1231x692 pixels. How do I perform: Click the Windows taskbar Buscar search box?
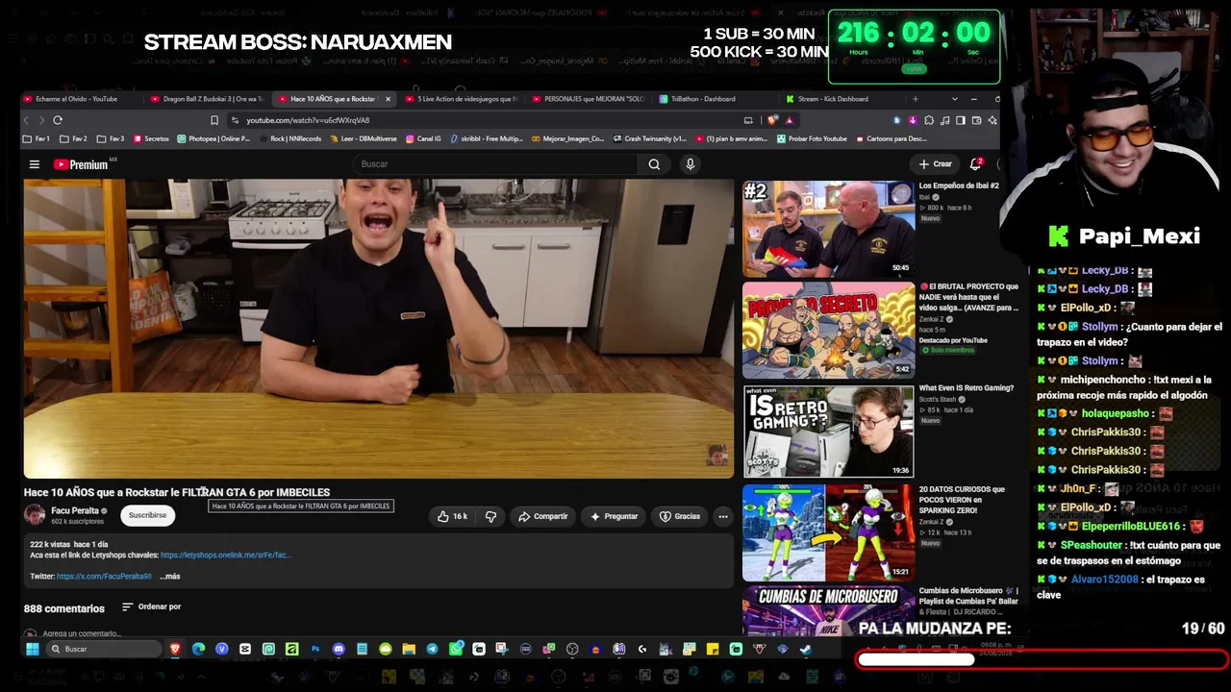[104, 649]
